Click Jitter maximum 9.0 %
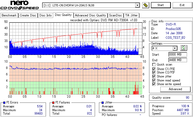 point(138,110)
